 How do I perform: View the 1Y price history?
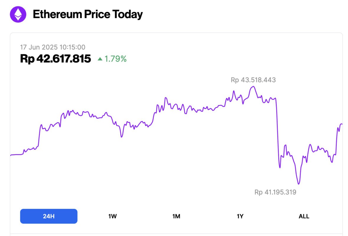240,216
